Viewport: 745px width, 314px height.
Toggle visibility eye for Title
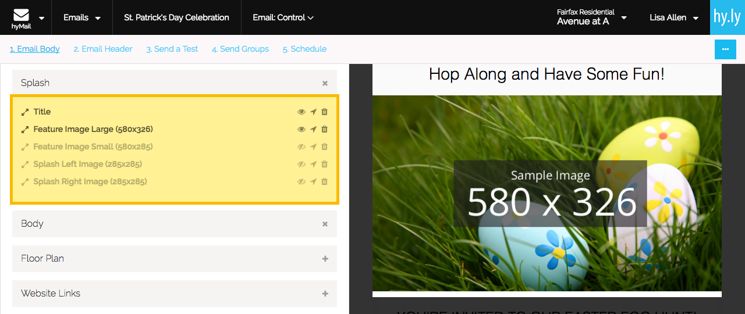click(301, 112)
